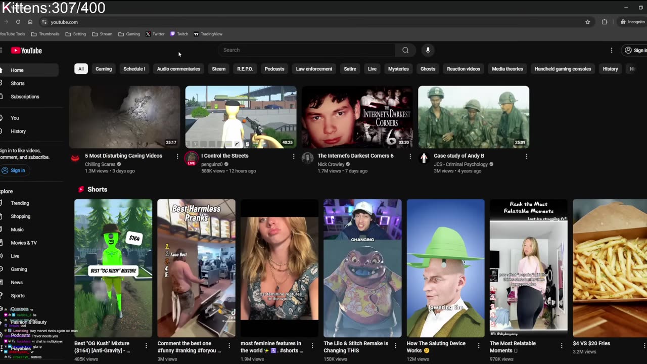Open options for OG Kush Mixture short

click(x=146, y=346)
